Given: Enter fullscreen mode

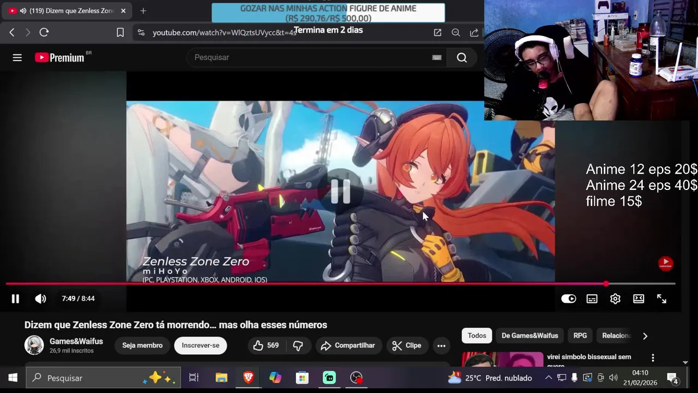Looking at the screenshot, I should click(x=661, y=299).
